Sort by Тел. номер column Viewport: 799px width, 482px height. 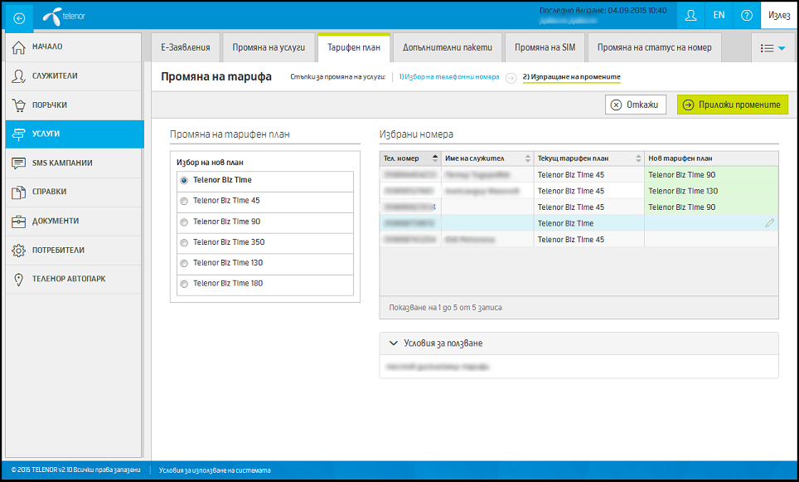pos(410,158)
